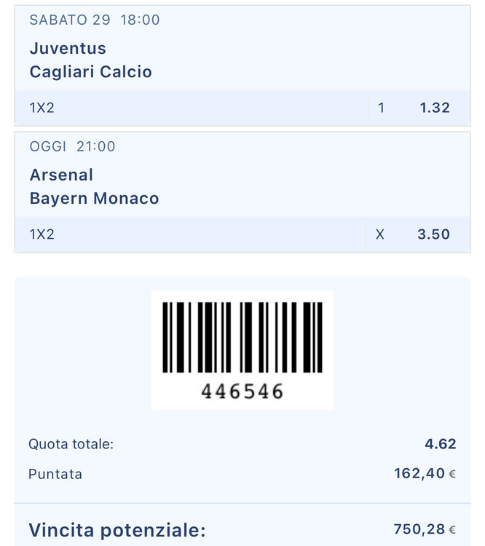Image resolution: width=485 pixels, height=546 pixels.
Task: Tap the Bayern Monaco team name
Action: pos(94,198)
